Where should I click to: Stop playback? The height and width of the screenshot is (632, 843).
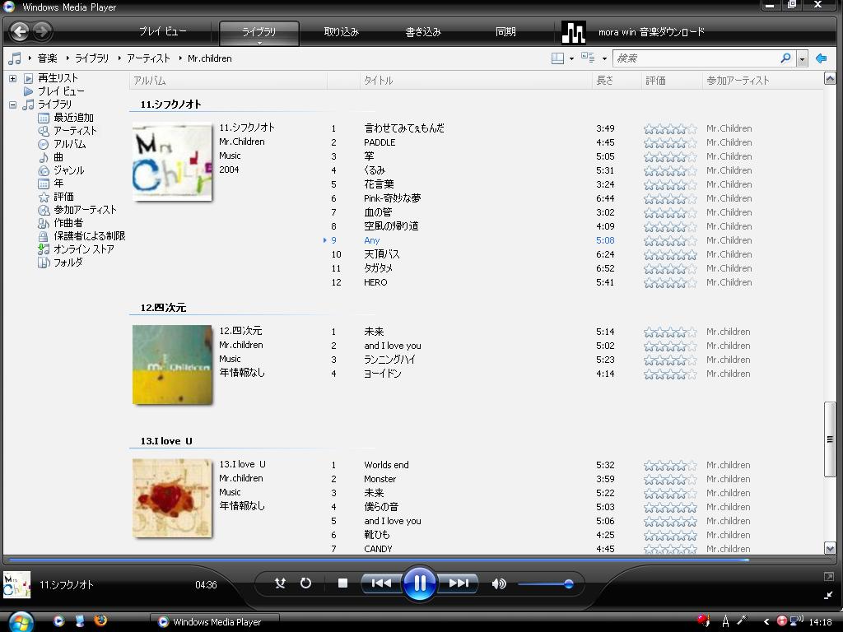point(342,583)
